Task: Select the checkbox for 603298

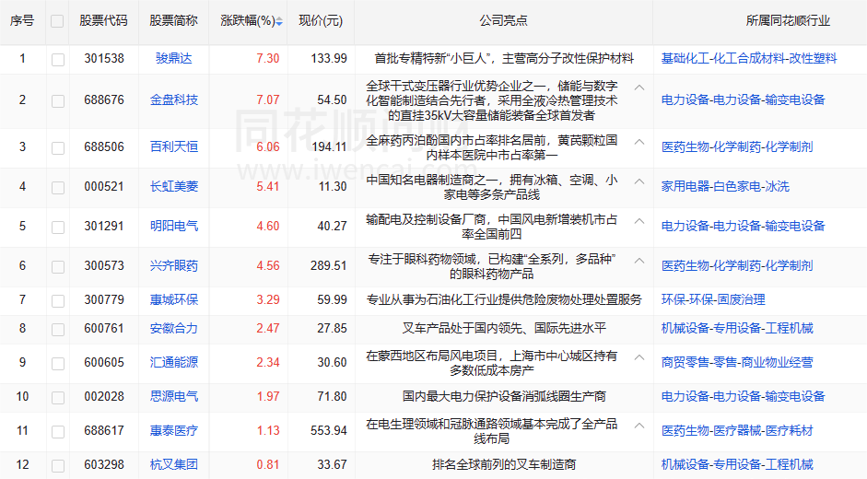Action: tap(57, 466)
